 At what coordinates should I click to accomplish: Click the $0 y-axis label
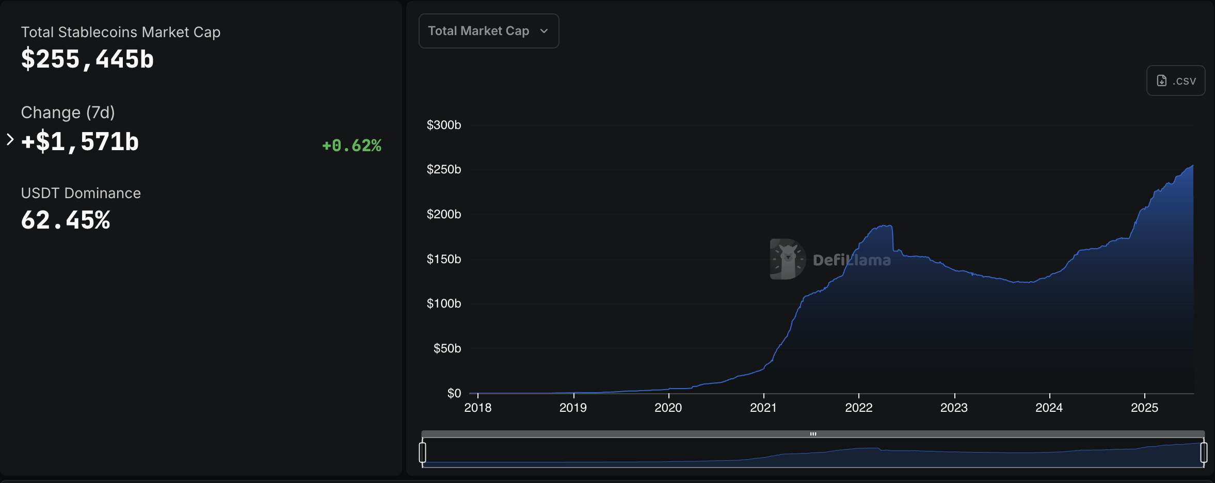[454, 393]
